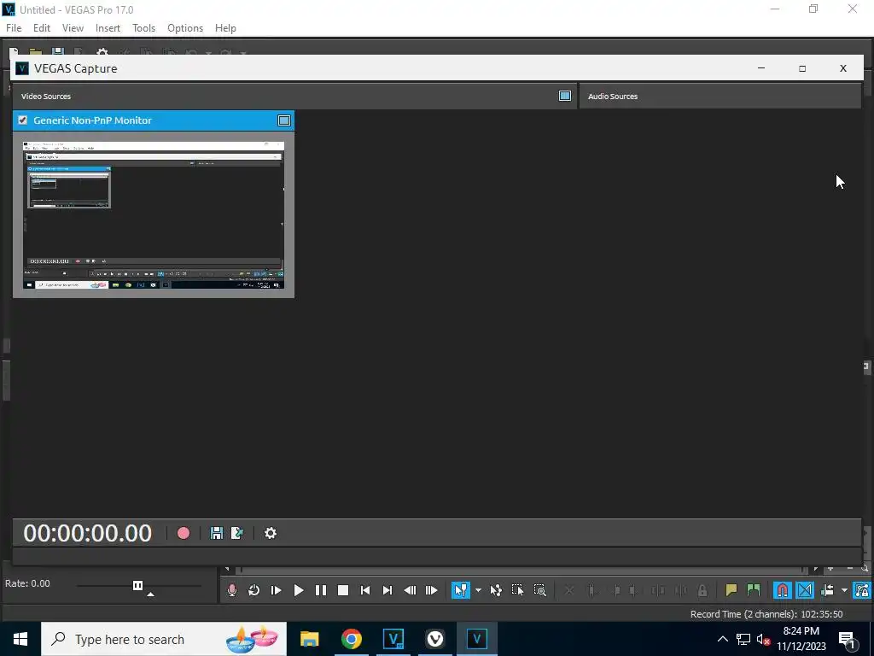
Task: Step to previous frame
Action: click(x=410, y=590)
